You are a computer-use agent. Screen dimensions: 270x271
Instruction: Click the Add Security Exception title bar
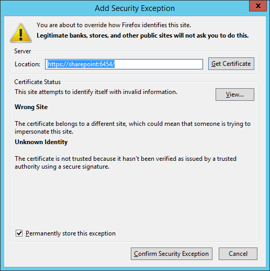[x=134, y=8]
